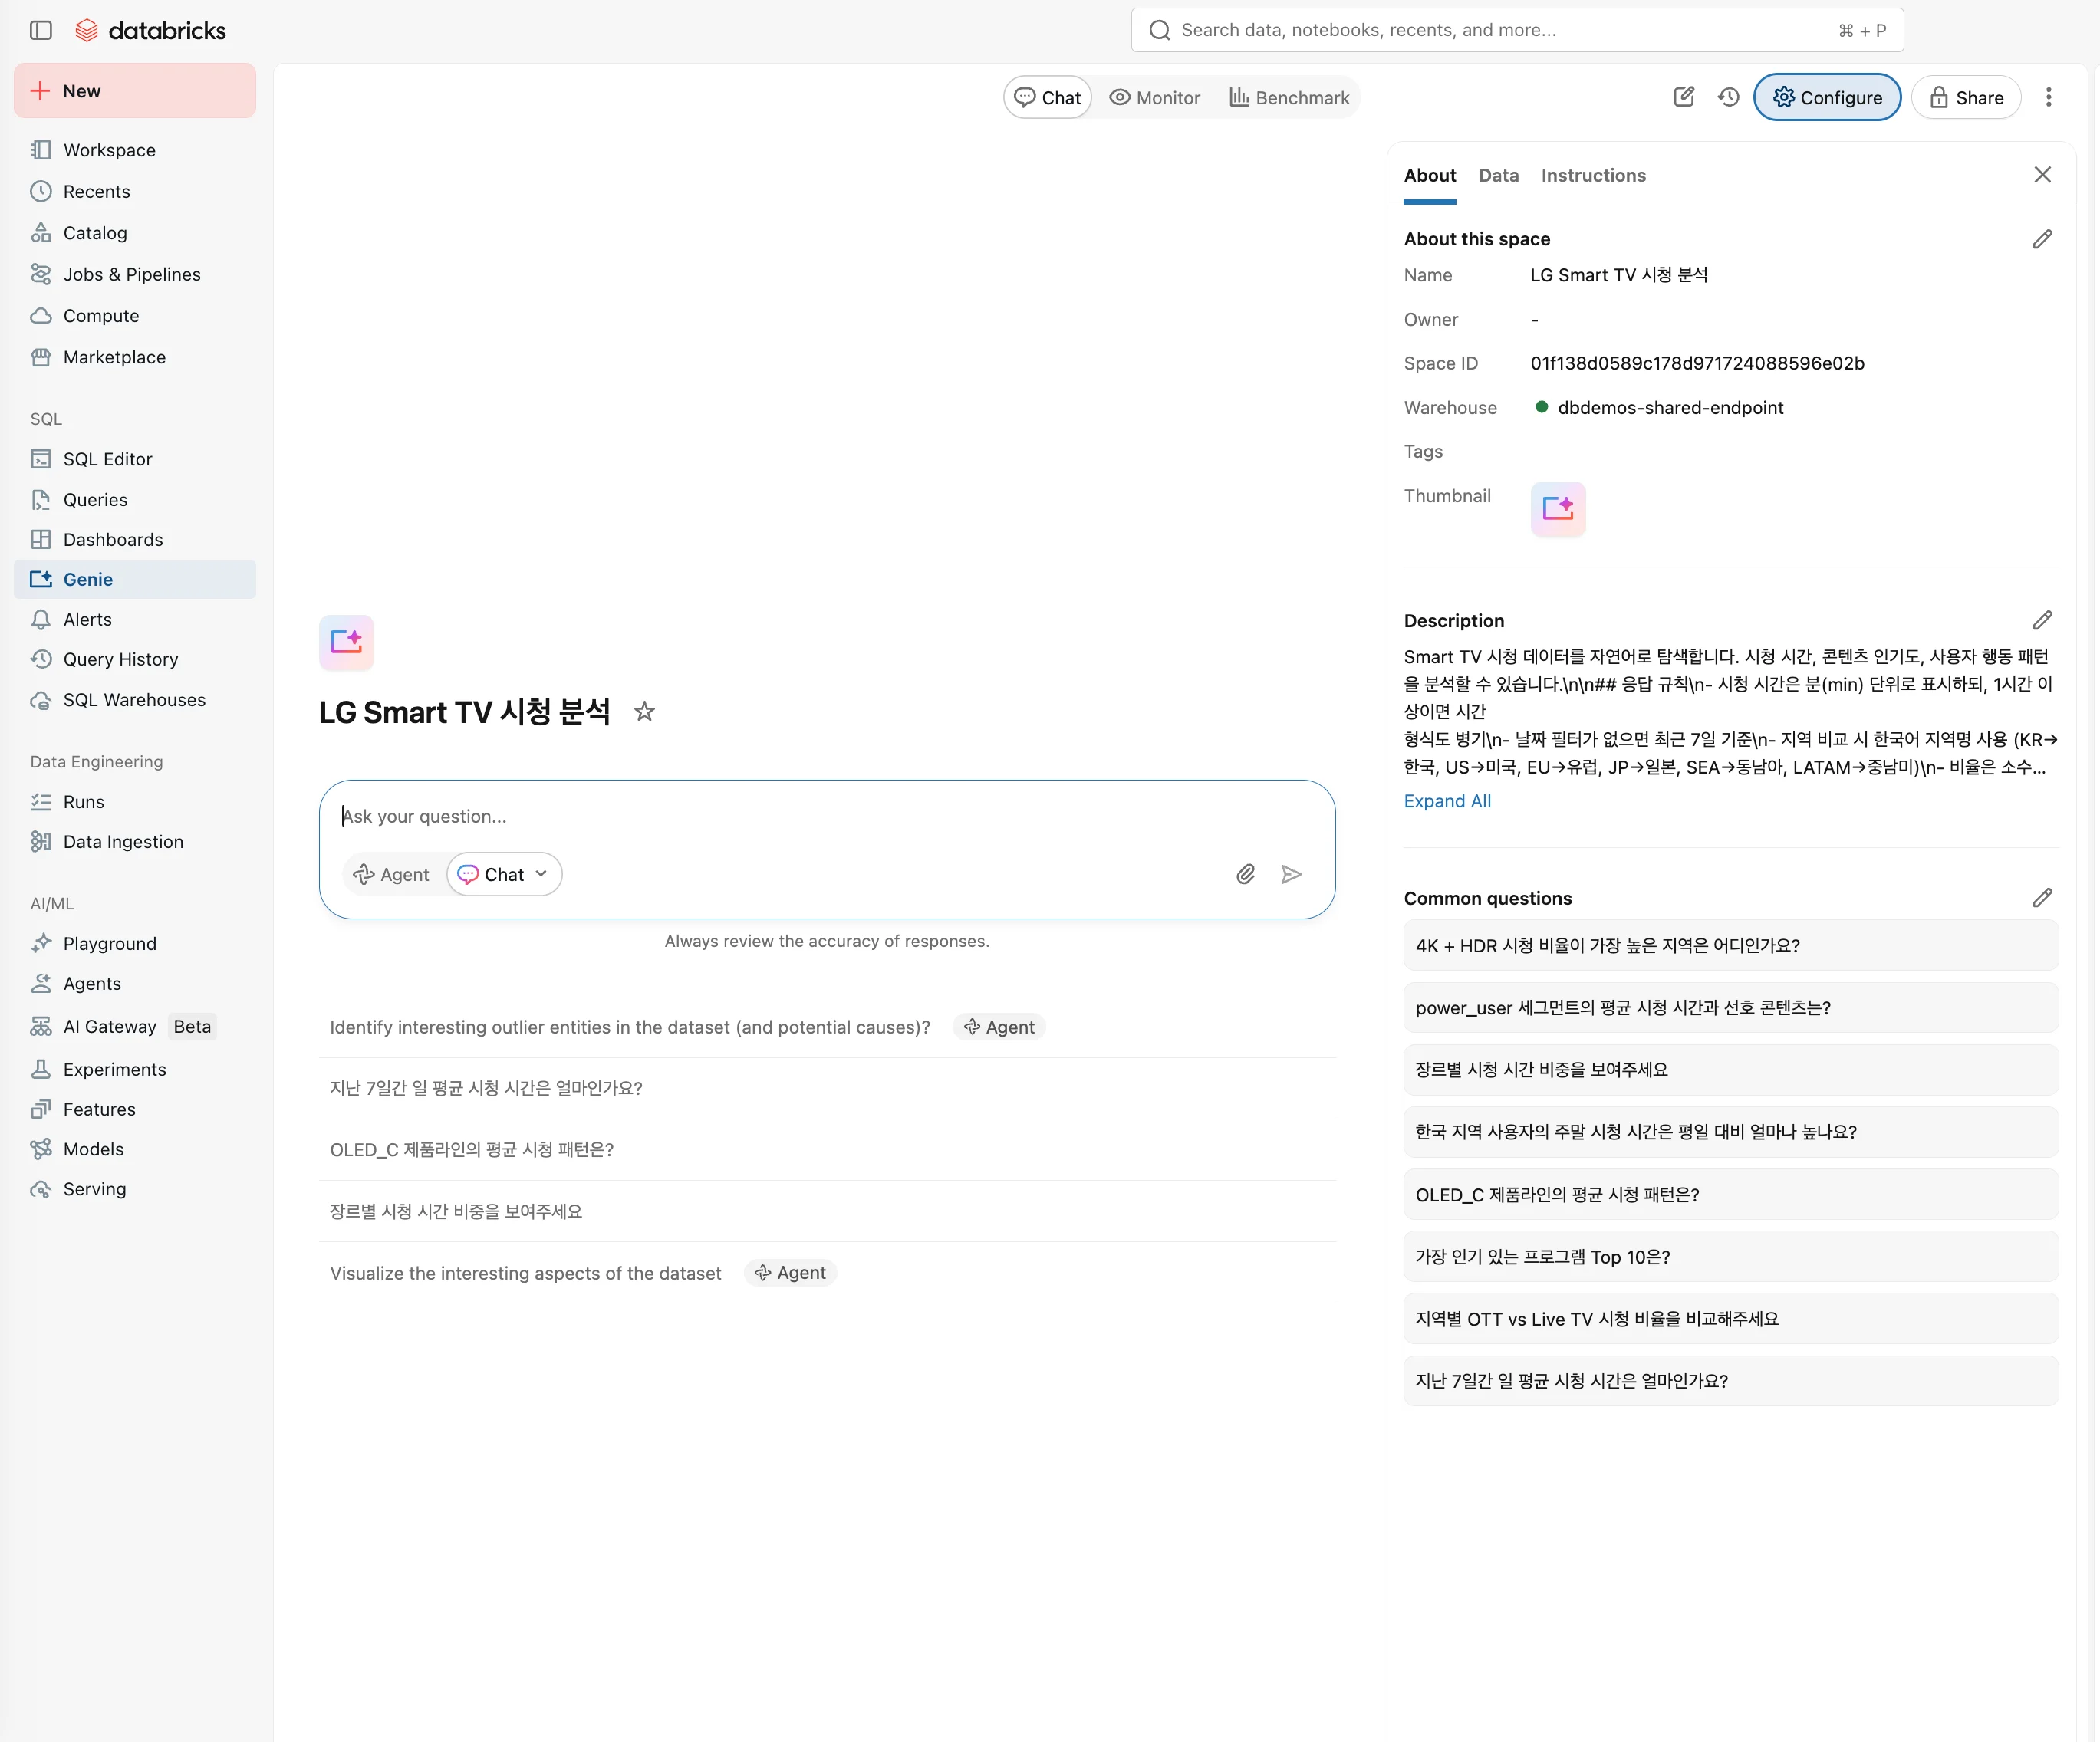Select the Instructions tab
The height and width of the screenshot is (1742, 2100).
(x=1593, y=176)
